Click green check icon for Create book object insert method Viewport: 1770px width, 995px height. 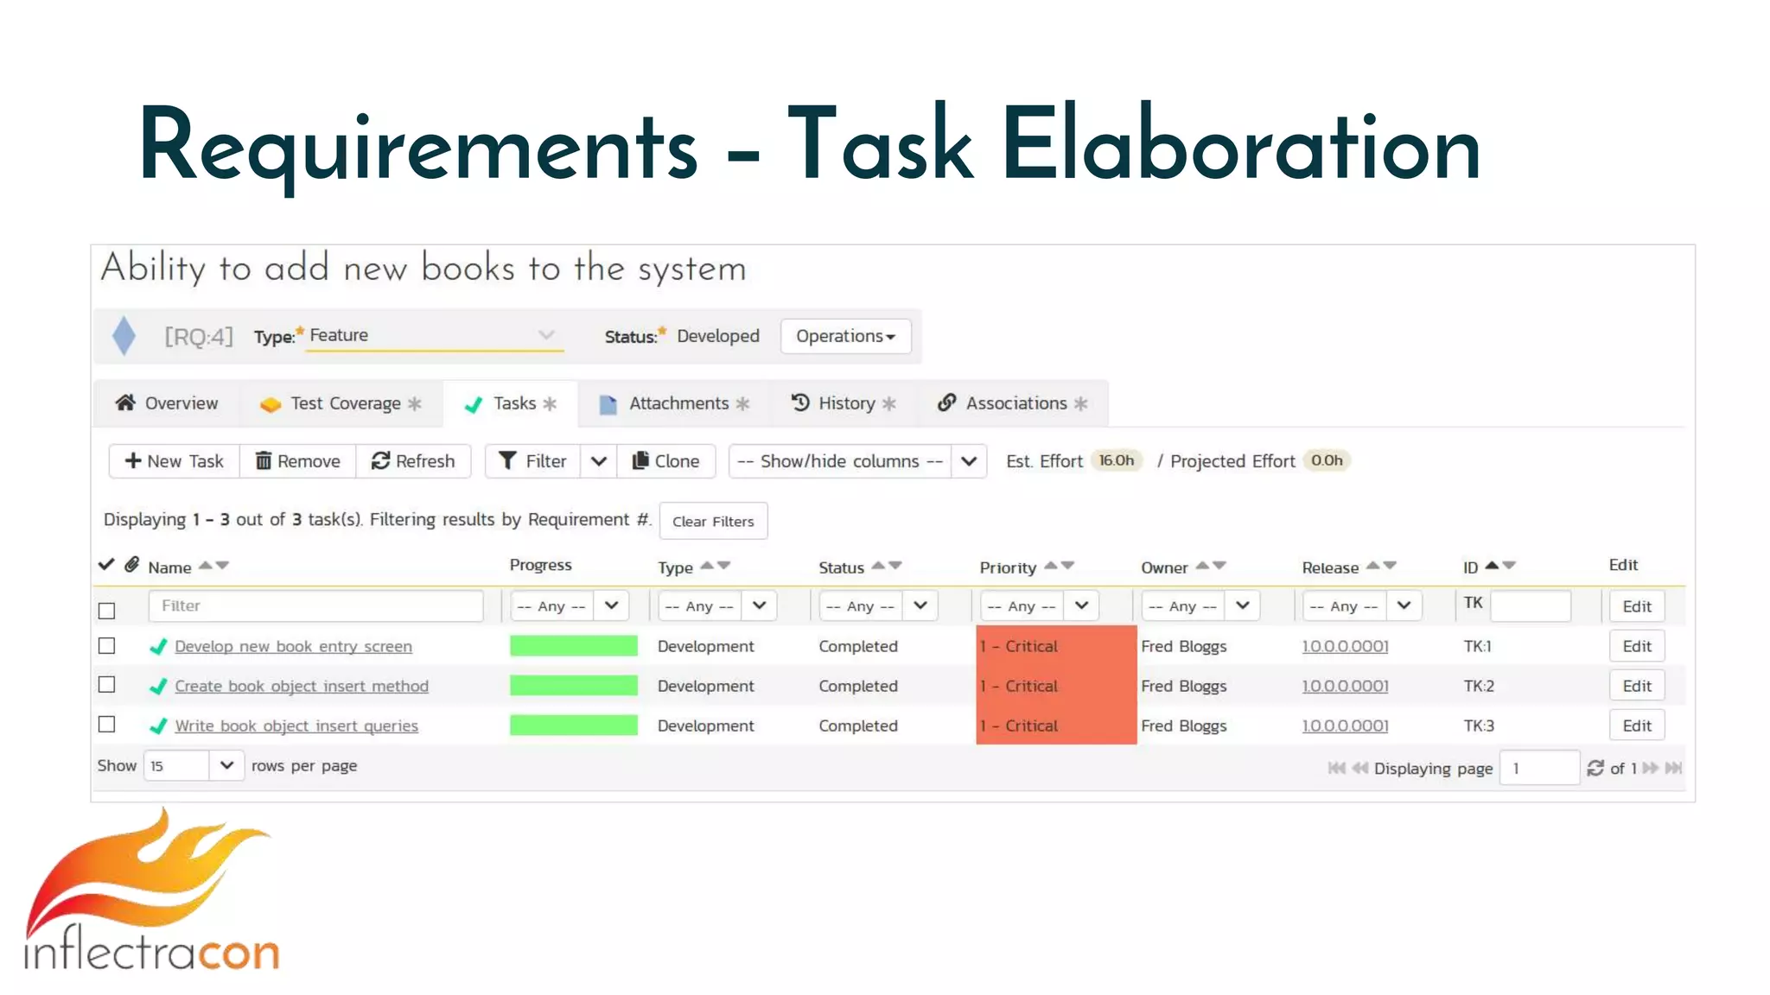coord(158,686)
